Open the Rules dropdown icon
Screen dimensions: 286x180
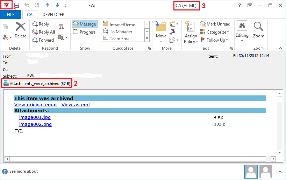point(174,24)
